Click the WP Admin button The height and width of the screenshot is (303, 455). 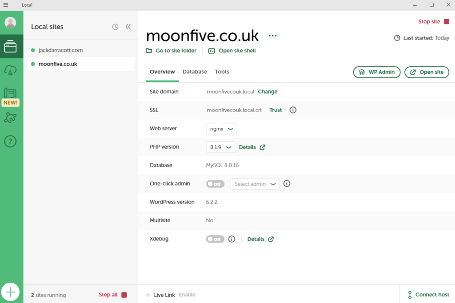[377, 72]
